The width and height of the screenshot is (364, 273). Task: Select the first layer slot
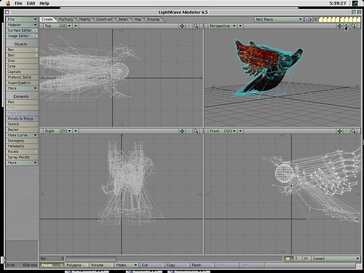(321, 20)
